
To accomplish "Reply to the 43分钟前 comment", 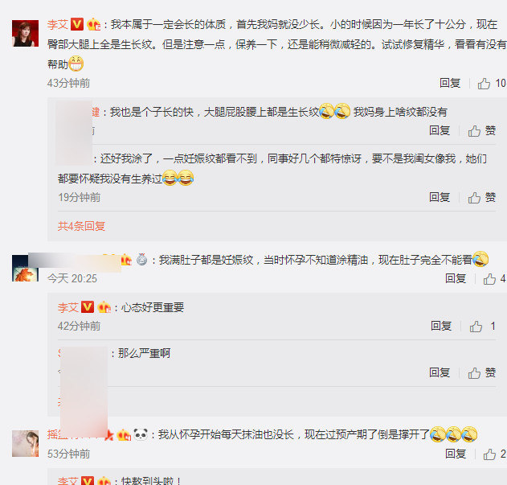I will [450, 83].
